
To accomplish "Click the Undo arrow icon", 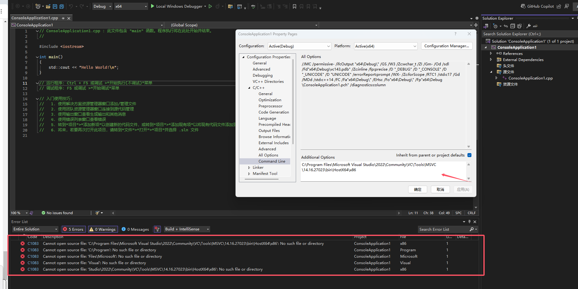I will coord(71,6).
